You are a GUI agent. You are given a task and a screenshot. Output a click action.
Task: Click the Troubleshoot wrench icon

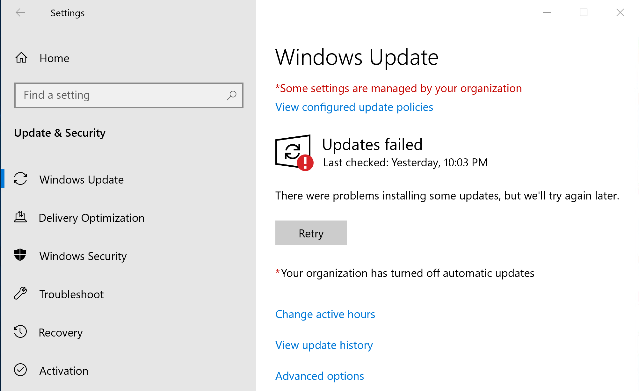pyautogui.click(x=20, y=293)
